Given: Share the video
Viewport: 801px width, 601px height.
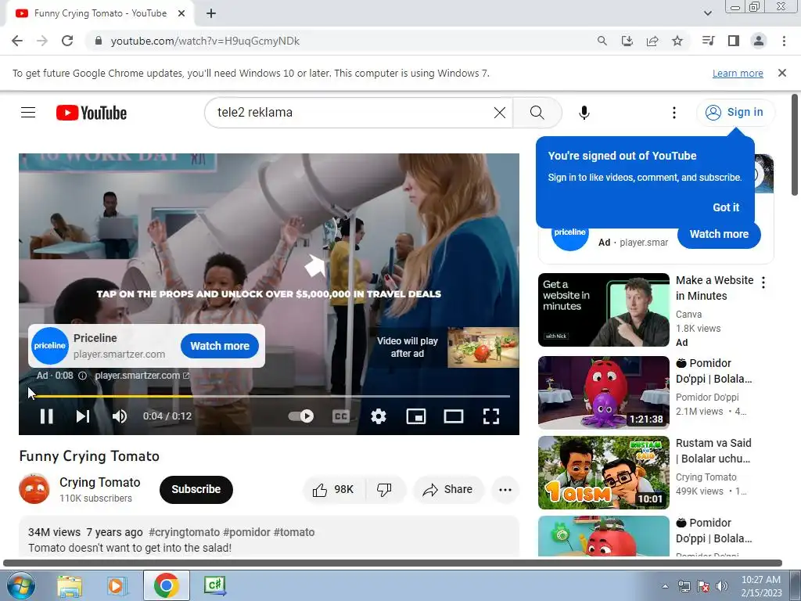Looking at the screenshot, I should [x=447, y=490].
